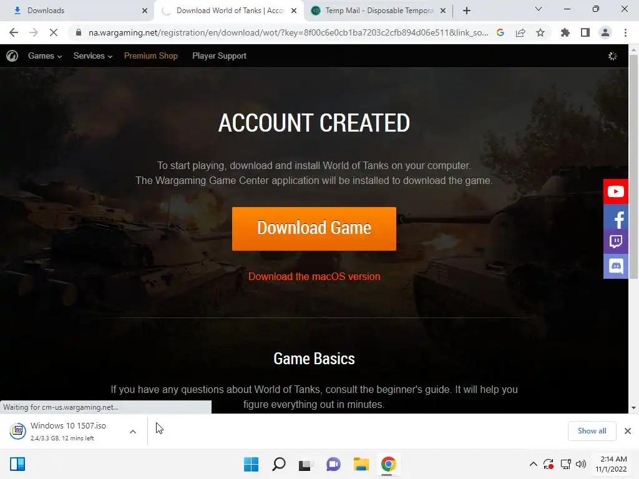Open the volume speaker tray icon
This screenshot has width=639, height=479.
point(581,464)
